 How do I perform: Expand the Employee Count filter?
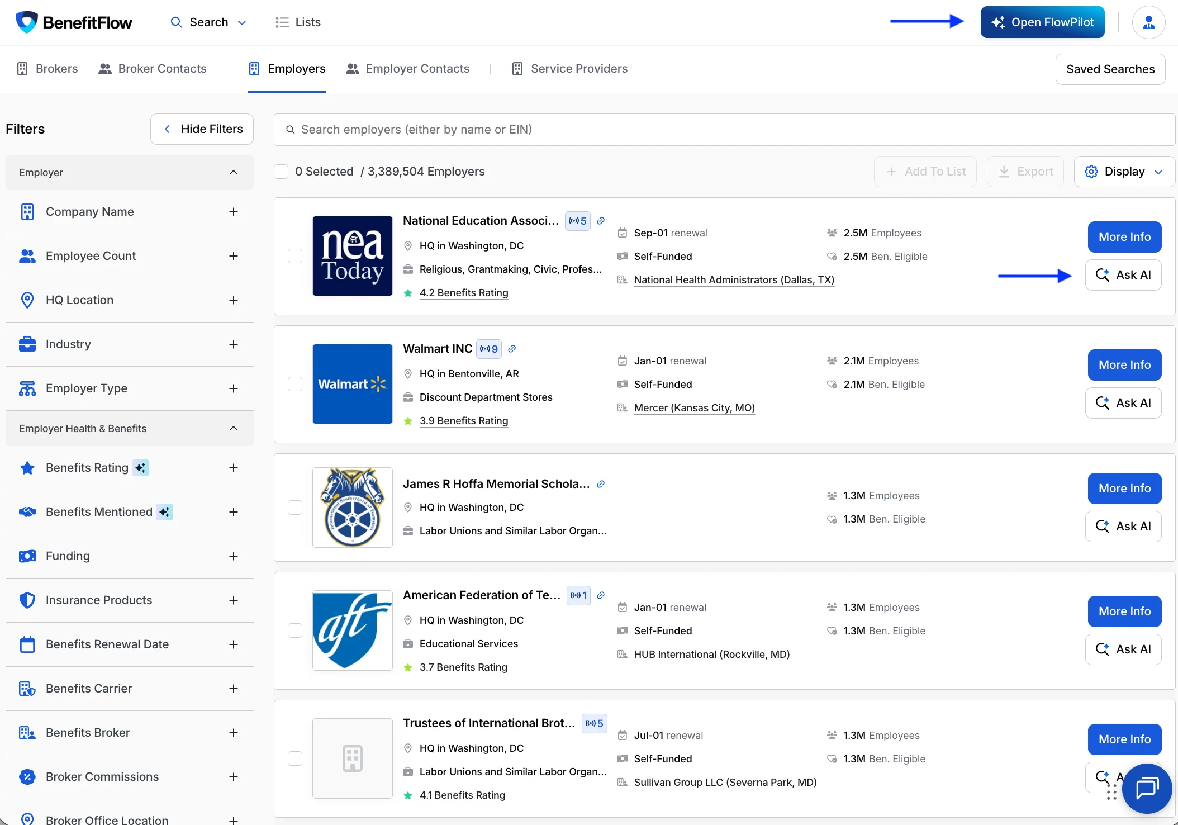click(x=234, y=256)
